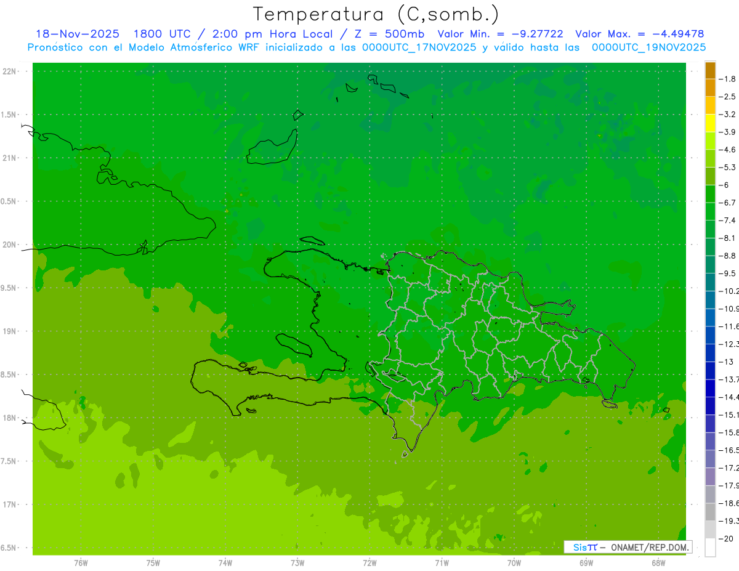The height and width of the screenshot is (571, 739).
Task: Click the '73W' longitude label
Action: tap(297, 562)
